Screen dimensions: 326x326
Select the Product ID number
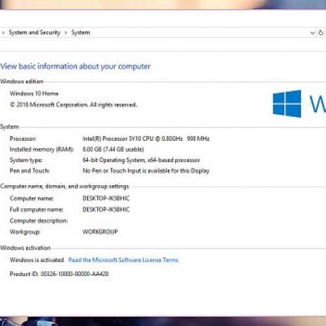[x=74, y=274]
